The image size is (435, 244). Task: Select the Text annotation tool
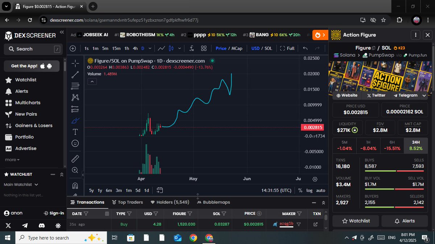tap(75, 132)
